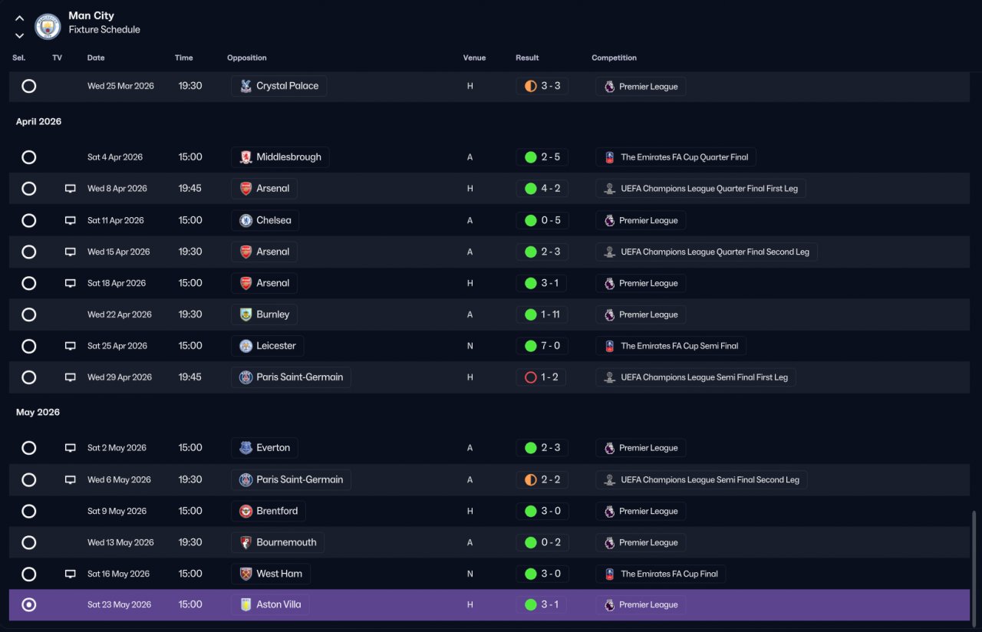The width and height of the screenshot is (982, 632).
Task: Open the Paris Saint-Germain 2 - 2 result
Action: [x=542, y=479]
